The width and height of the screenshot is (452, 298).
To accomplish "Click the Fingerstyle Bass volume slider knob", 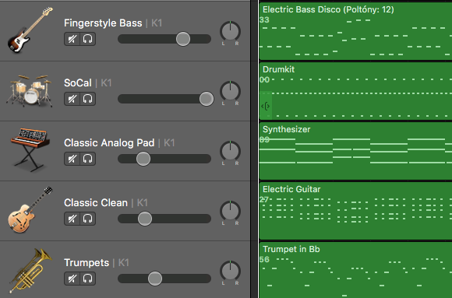I will [x=183, y=39].
